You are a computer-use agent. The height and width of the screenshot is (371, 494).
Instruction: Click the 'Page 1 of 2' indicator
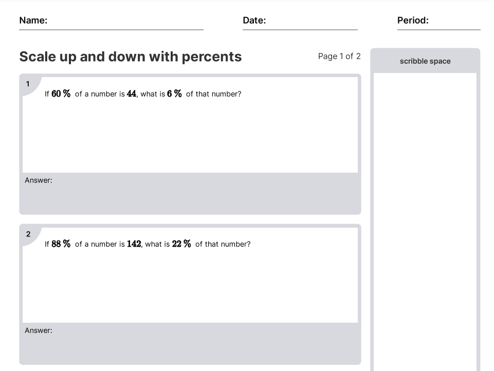pos(339,57)
